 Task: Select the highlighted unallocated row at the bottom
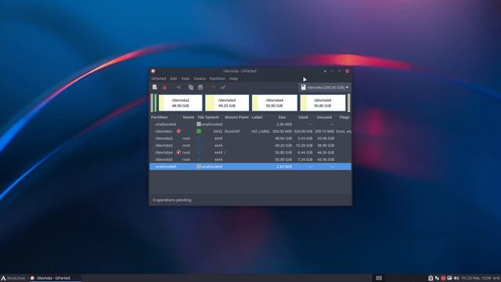click(x=250, y=167)
